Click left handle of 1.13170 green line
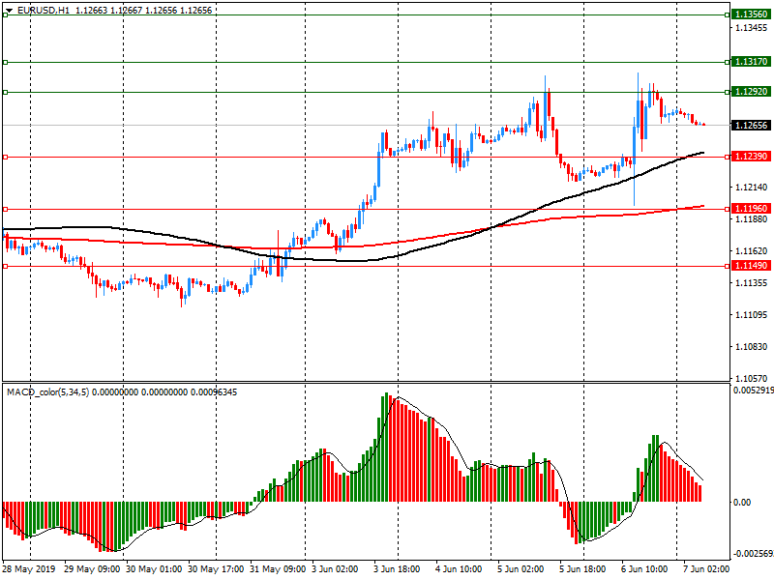The image size is (774, 580). [x=6, y=62]
